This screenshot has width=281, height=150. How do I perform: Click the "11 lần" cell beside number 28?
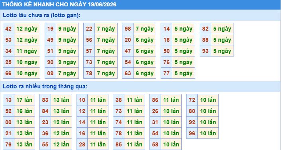pos(98,144)
